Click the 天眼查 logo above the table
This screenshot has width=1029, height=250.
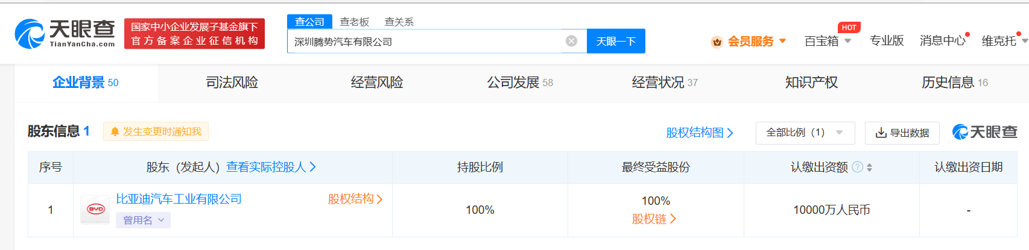[984, 132]
